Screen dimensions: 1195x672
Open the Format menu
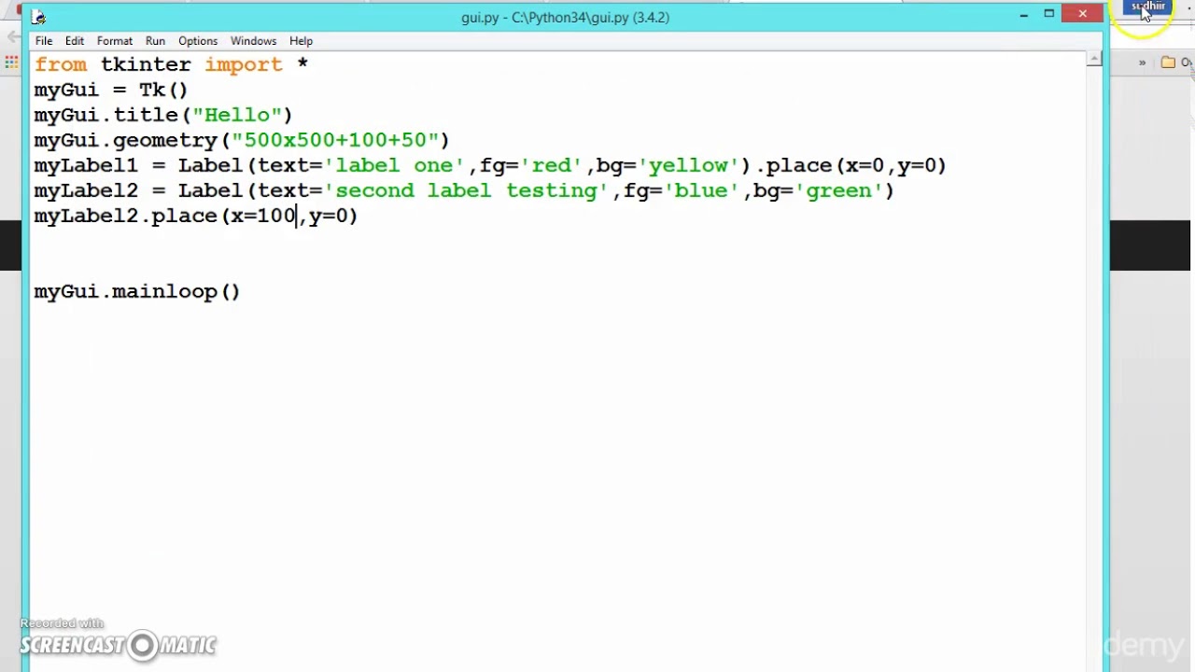[x=115, y=41]
